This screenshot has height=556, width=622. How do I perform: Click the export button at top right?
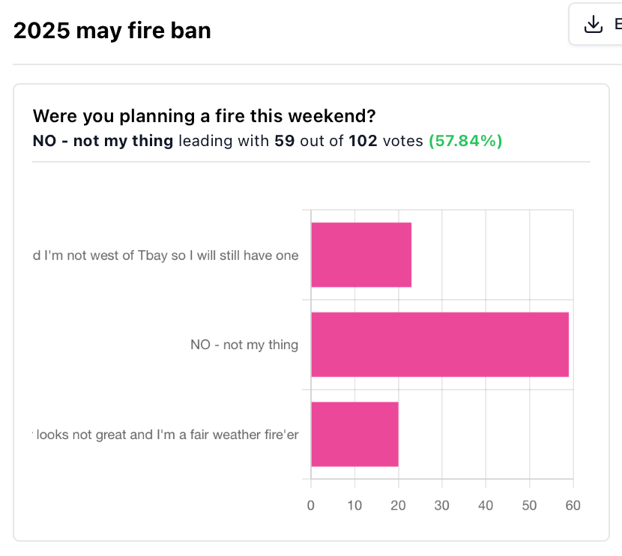(596, 24)
